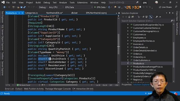Image resolution: width=180 pixels, height=101 pixels.
Task: Expand the CustomerAndSuppliersByCity.cs node
Action: [x=128, y=25]
